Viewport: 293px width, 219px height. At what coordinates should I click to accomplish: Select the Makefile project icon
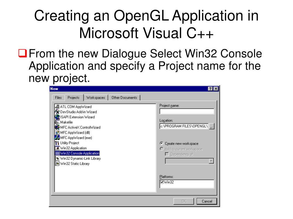click(57, 122)
